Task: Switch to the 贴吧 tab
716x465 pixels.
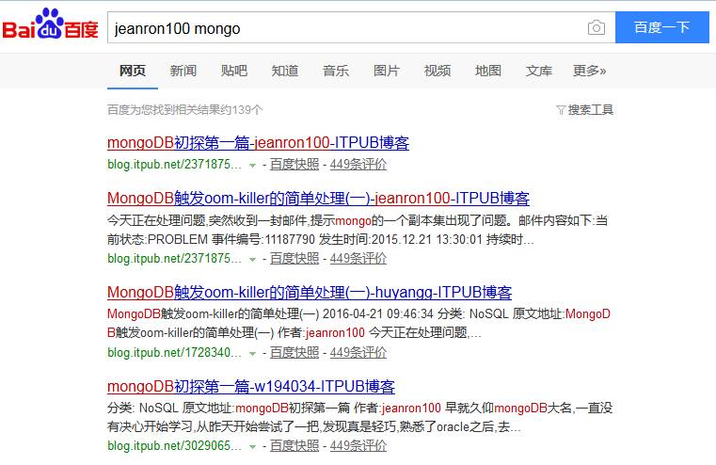Action: (x=233, y=71)
